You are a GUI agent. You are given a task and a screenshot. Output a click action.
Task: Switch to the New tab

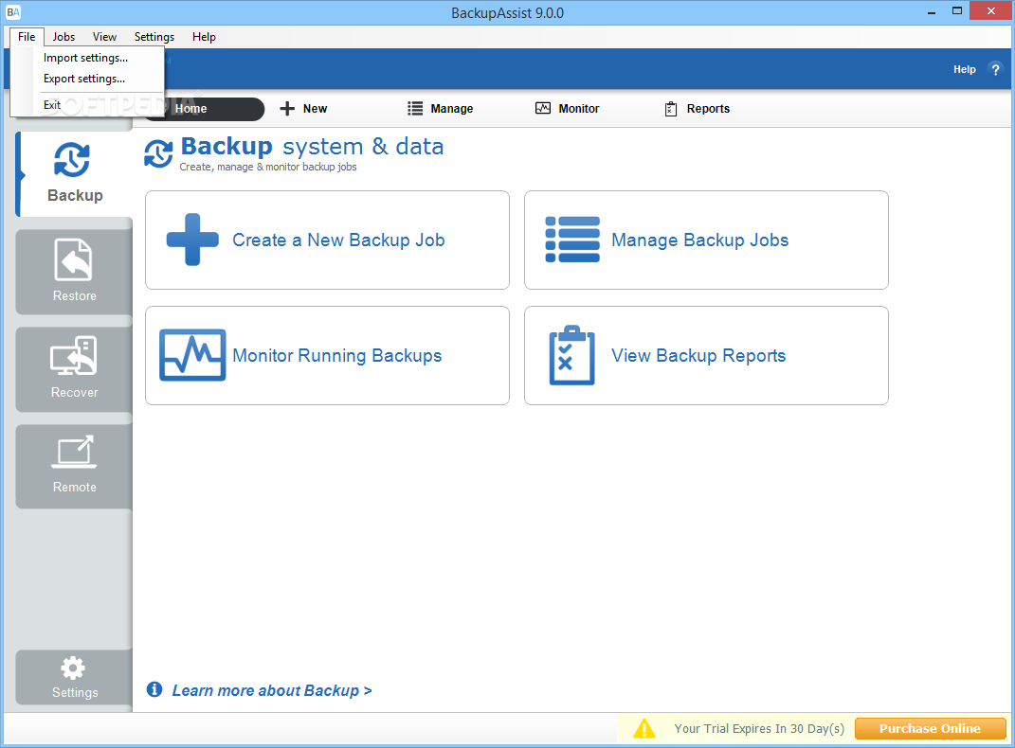303,109
